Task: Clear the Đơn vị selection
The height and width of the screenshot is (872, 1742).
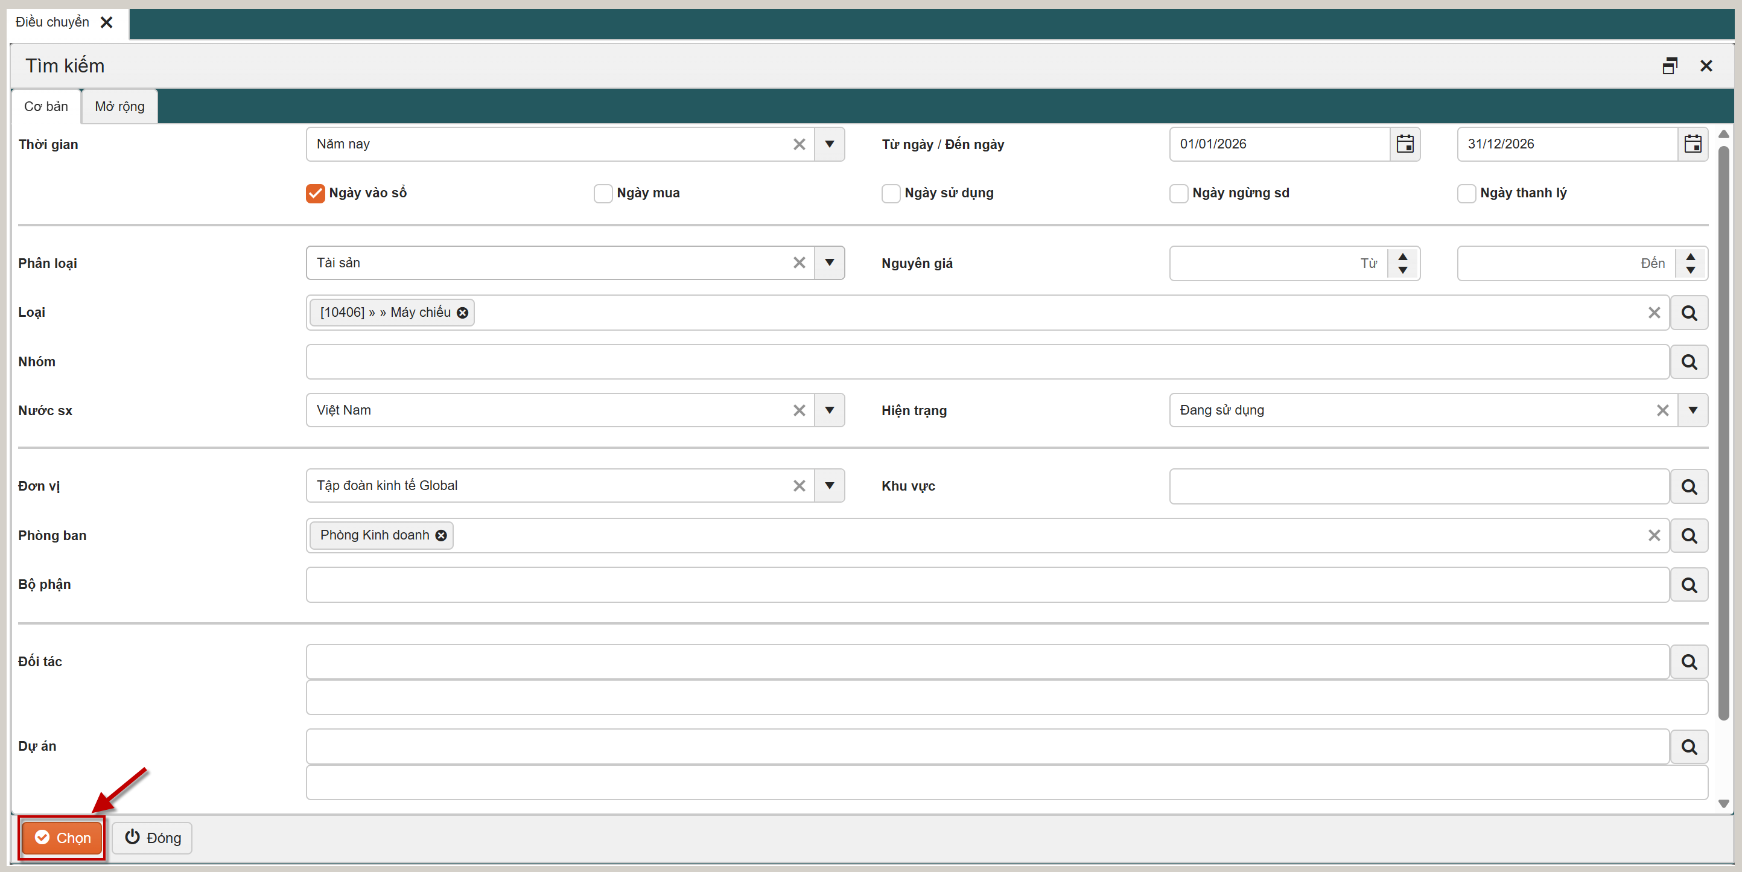Action: [x=799, y=486]
